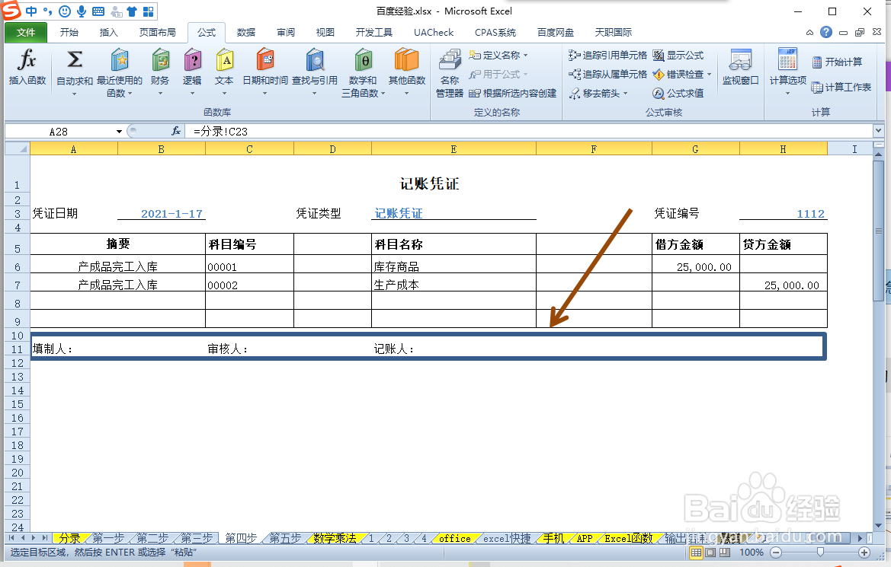The image size is (891, 567).
Task: Switch to the Developer (开发工具) tab
Action: tap(374, 33)
